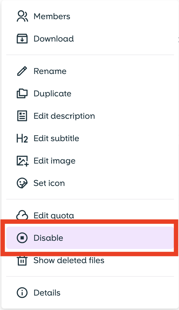Screen dimensions: 179x310
Task: Click the Edit quota cloud icon
Action: [x=22, y=215]
